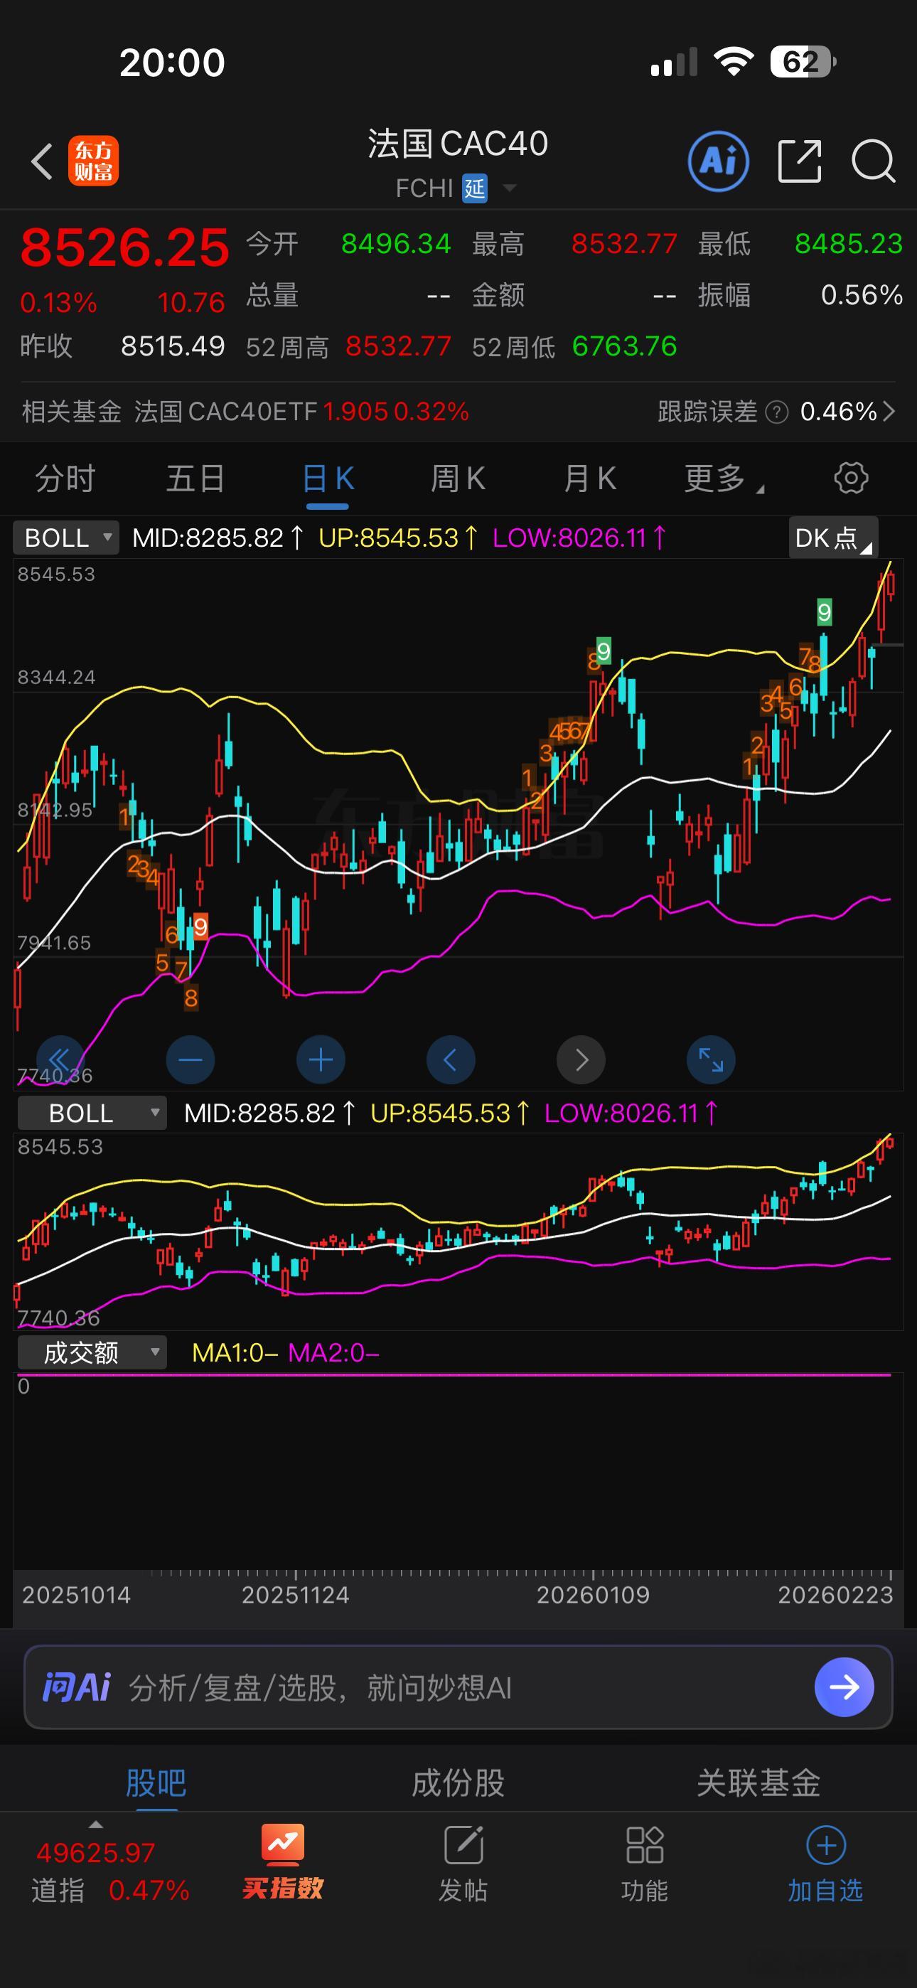Launch the Ai assistant icon
The width and height of the screenshot is (917, 1988).
[x=718, y=161]
